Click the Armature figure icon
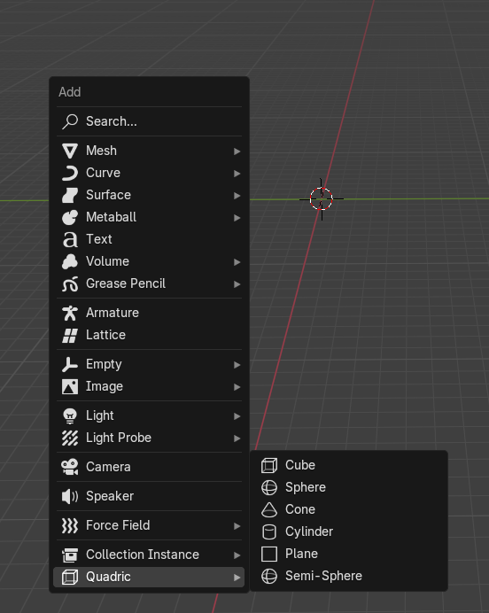489x613 pixels. coord(70,314)
